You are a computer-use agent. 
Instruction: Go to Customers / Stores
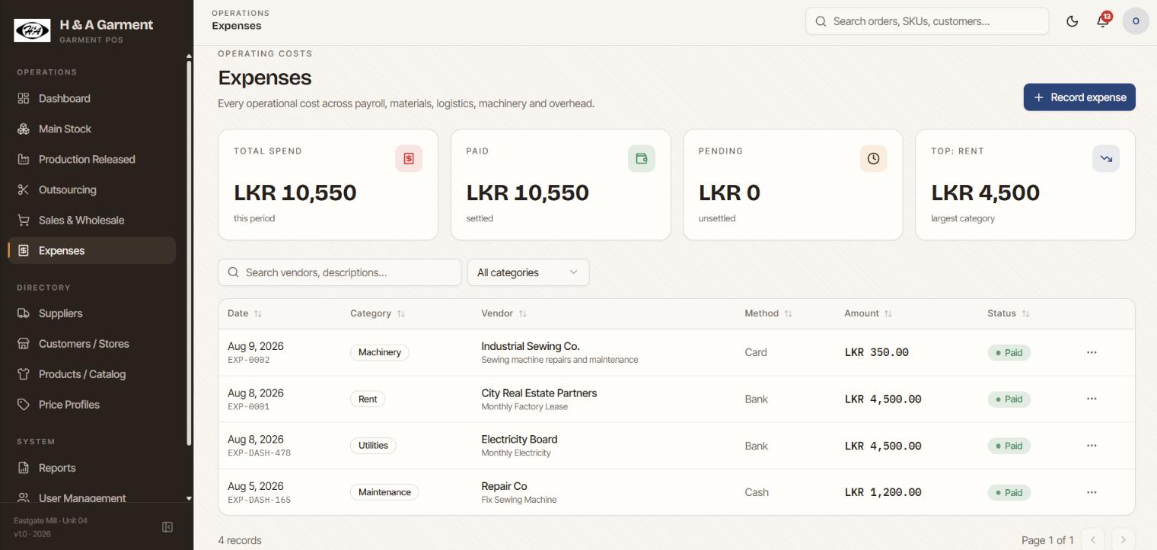pos(92,344)
